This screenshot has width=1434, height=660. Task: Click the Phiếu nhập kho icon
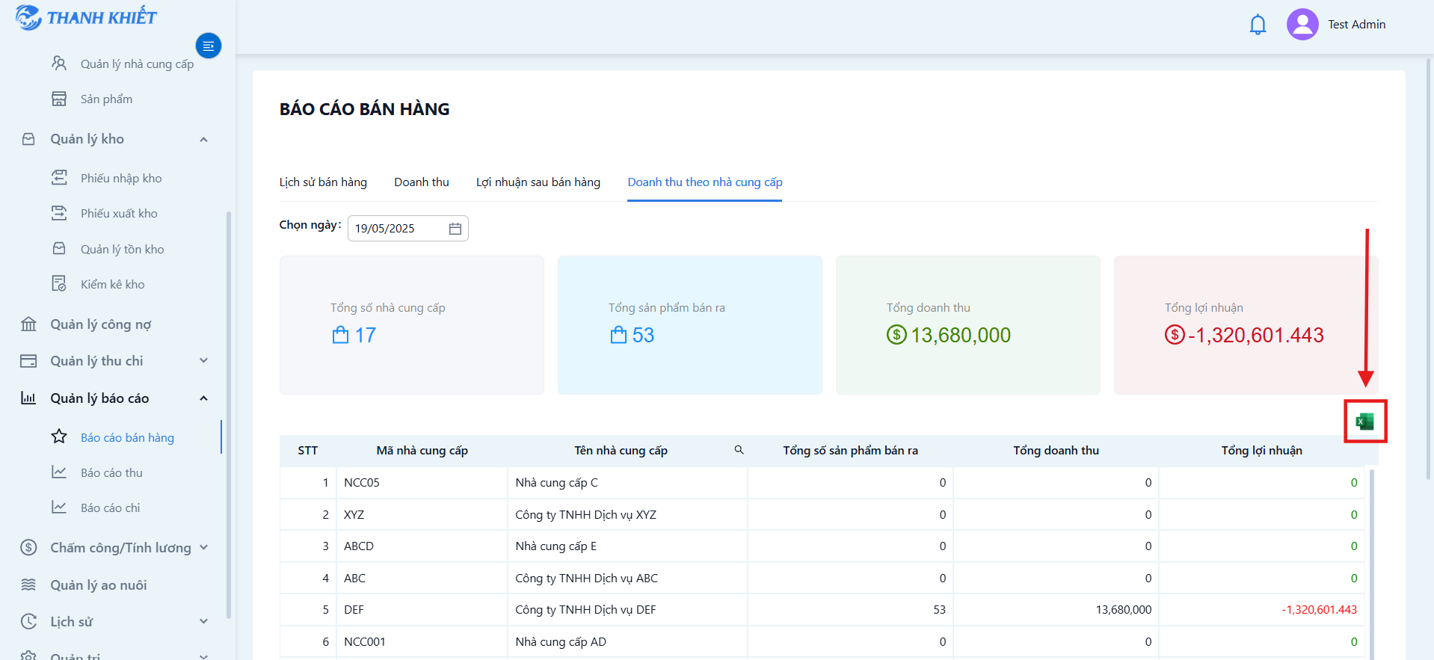pyautogui.click(x=59, y=178)
